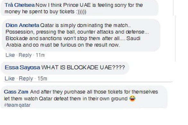
Task: Like Essa Sayosa's comment
Action: (10, 79)
